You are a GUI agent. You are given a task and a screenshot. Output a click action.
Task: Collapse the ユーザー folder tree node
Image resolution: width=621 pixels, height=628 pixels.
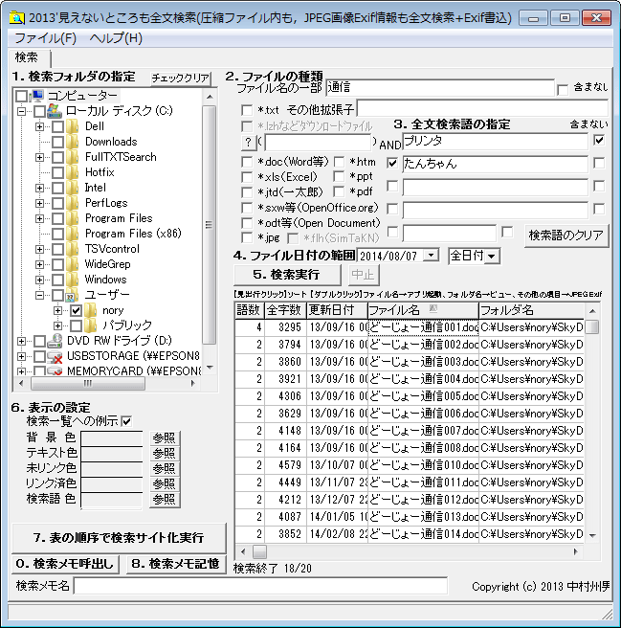pyautogui.click(x=40, y=295)
